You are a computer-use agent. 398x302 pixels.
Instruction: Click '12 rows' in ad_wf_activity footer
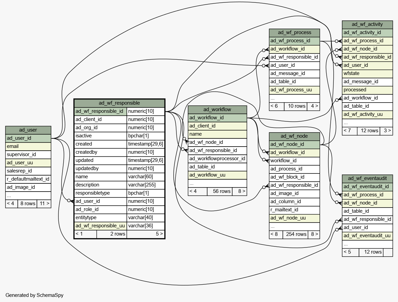[369, 131]
